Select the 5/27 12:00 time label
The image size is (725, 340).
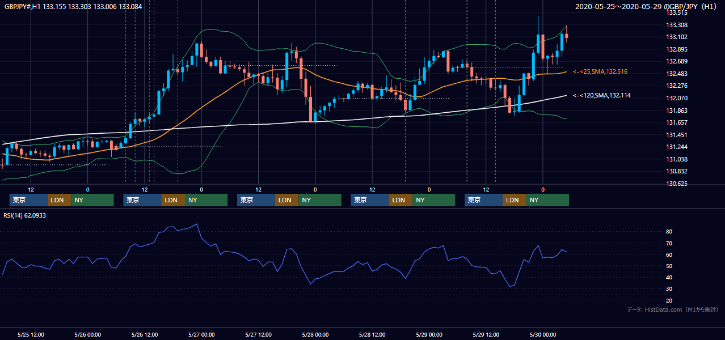(x=259, y=334)
